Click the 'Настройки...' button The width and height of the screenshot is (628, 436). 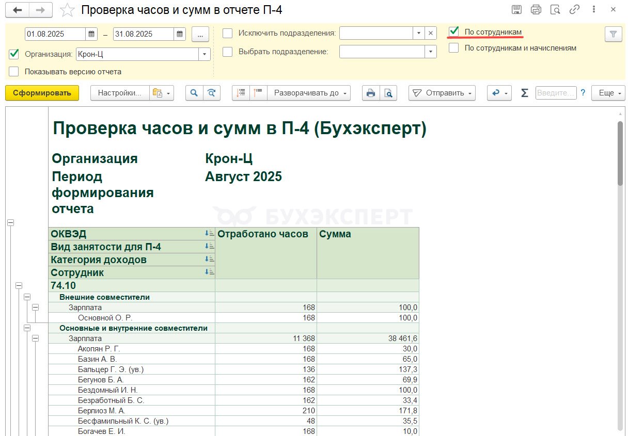[x=120, y=93]
